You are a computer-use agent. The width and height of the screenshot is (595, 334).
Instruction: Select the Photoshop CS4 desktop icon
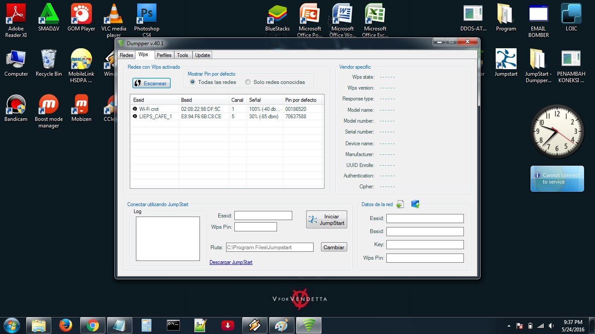(x=147, y=20)
